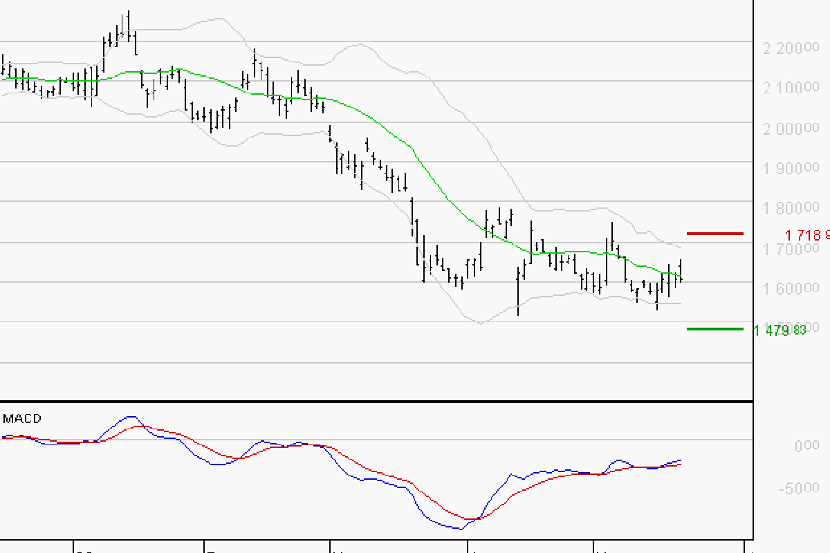Click the red 1 718 resistance value
Viewport: 830px width, 553px height.
point(807,236)
